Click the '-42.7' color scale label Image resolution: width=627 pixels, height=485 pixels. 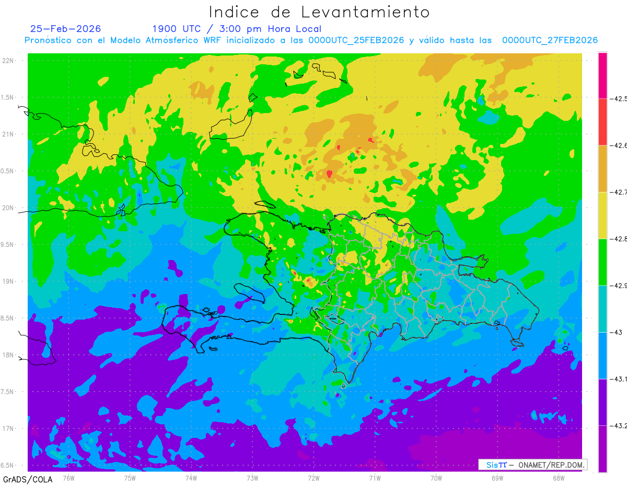[618, 192]
